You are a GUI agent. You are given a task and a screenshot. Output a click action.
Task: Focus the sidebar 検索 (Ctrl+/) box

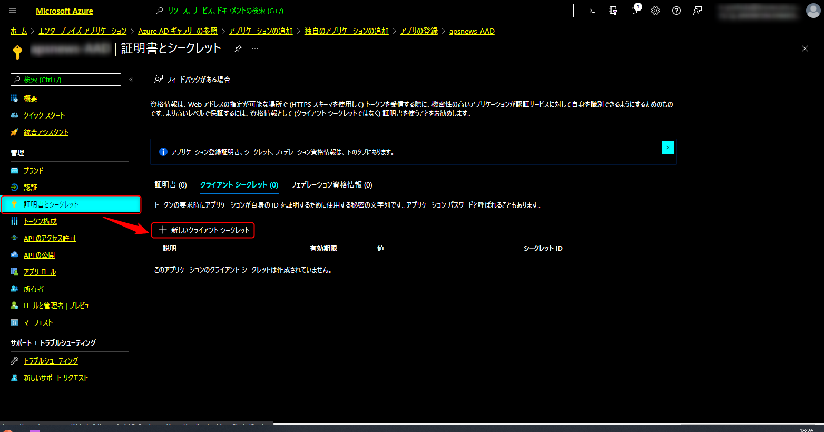66,80
